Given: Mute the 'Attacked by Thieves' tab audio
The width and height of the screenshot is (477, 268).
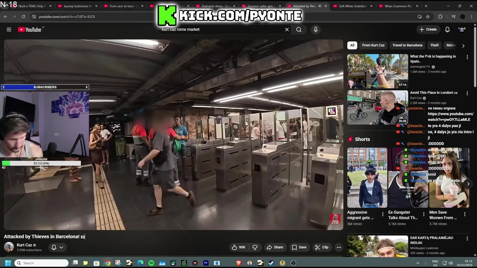Looking at the screenshot, I should (319, 6).
